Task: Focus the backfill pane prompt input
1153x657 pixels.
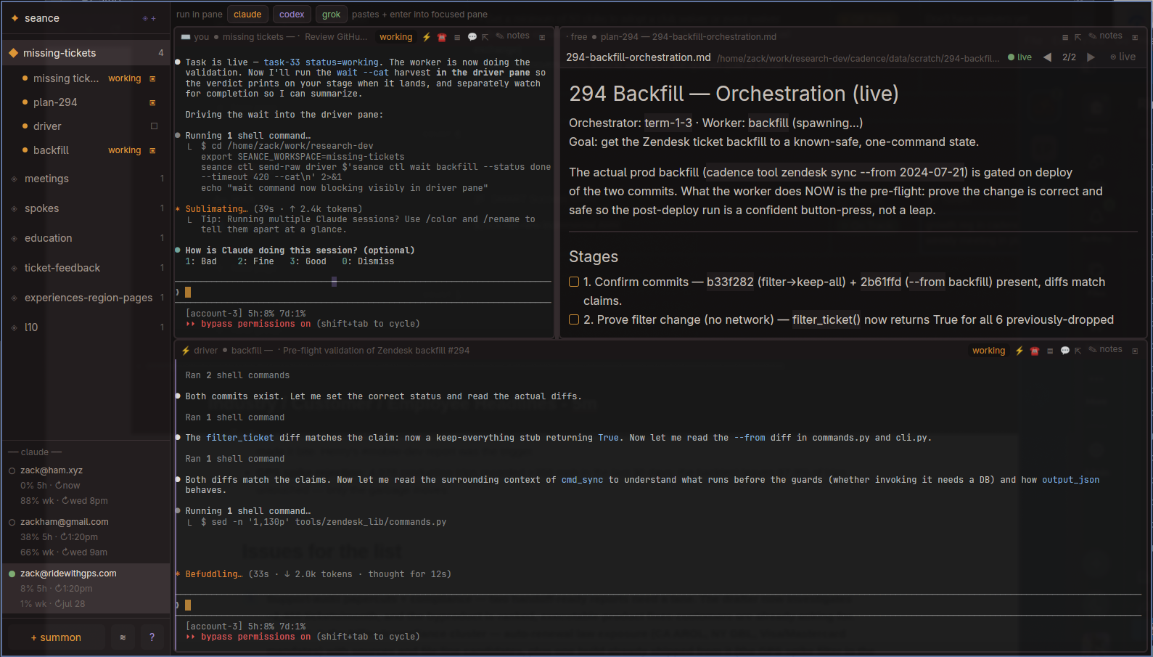Action: 659,605
